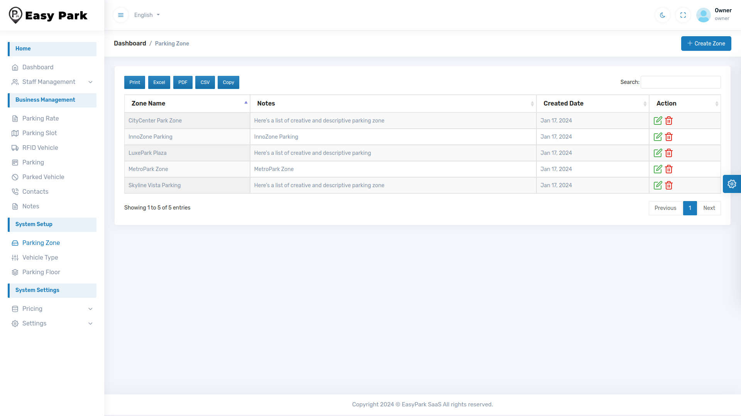Viewport: 741px width, 416px height.
Task: Click the Search input field
Action: tap(680, 82)
